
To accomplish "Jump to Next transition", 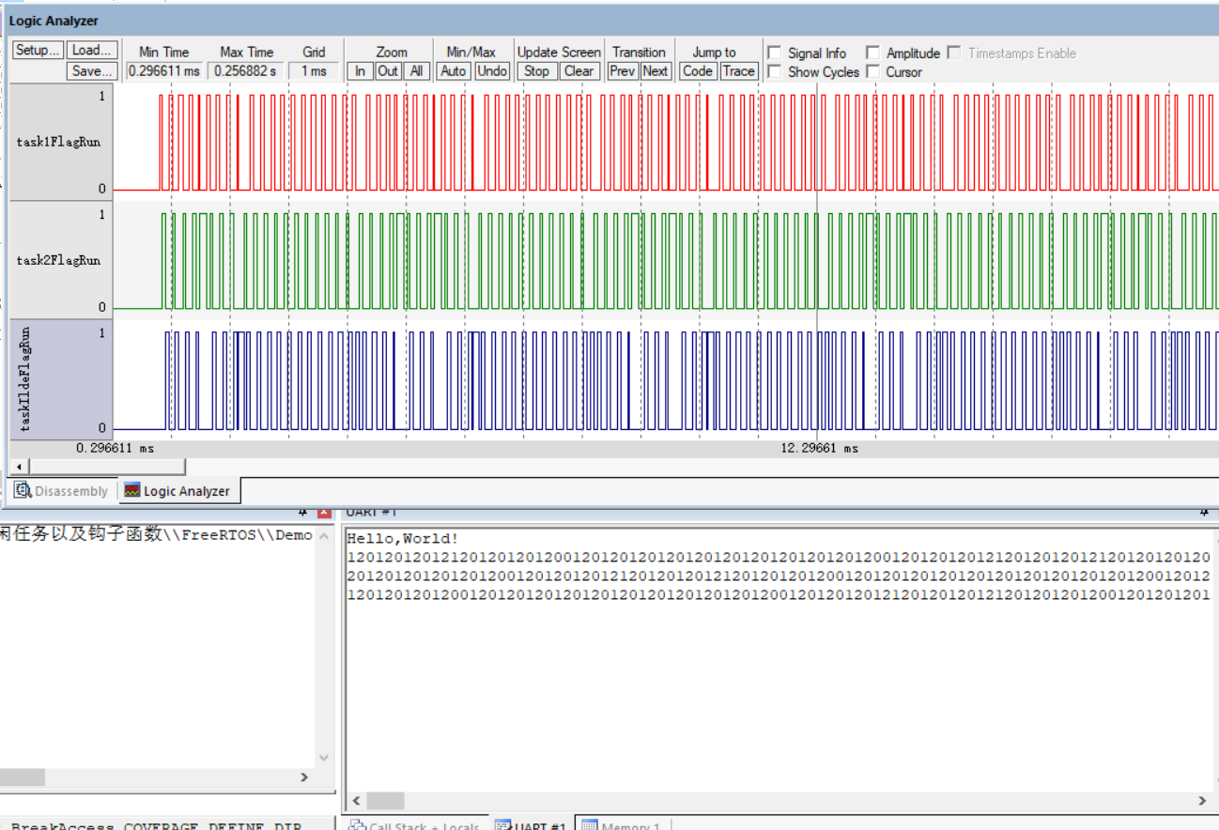I will tap(656, 71).
